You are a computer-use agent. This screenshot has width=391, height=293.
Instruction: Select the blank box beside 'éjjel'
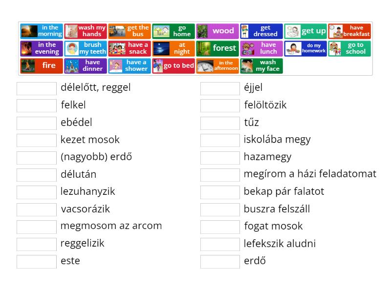(x=220, y=88)
